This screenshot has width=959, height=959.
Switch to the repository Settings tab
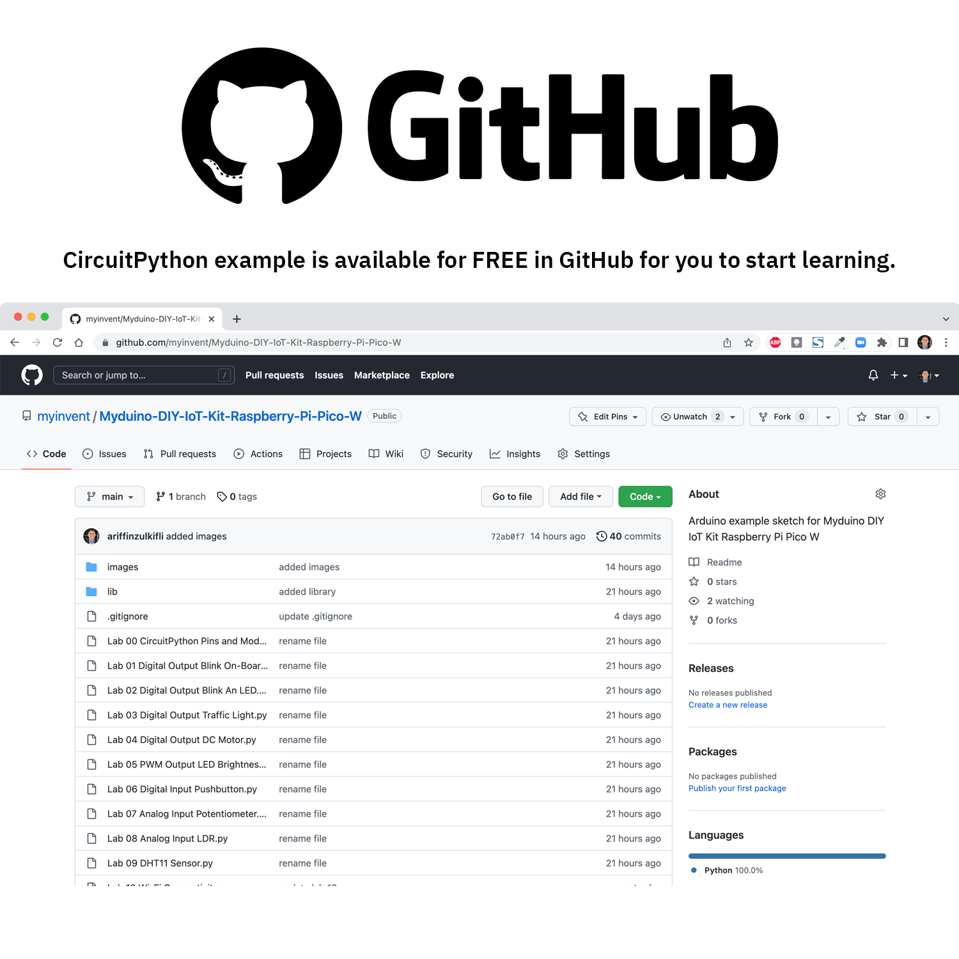(x=584, y=454)
